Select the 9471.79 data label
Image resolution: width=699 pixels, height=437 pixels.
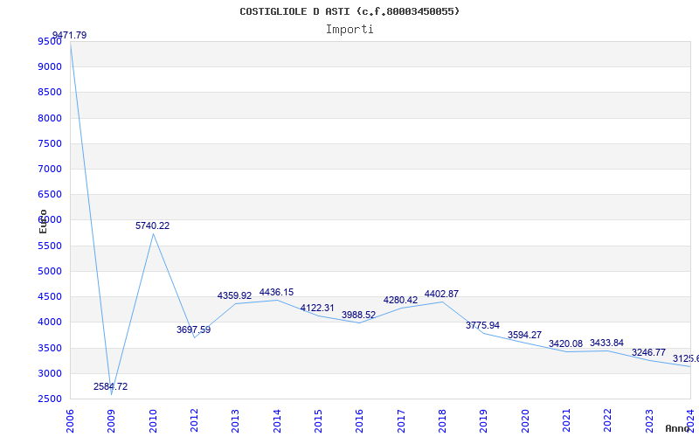tap(70, 35)
